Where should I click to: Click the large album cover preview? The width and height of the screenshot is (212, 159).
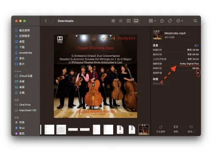(95, 76)
